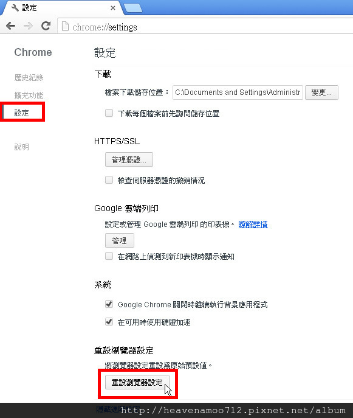
Task: Click the wrench icon on the 設定 tab
Action: (x=15, y=8)
